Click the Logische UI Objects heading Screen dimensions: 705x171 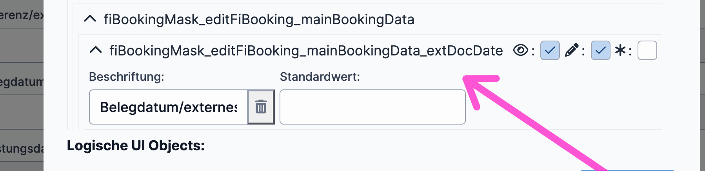pyautogui.click(x=136, y=146)
